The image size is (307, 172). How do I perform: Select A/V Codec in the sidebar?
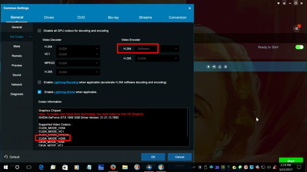[17, 37]
